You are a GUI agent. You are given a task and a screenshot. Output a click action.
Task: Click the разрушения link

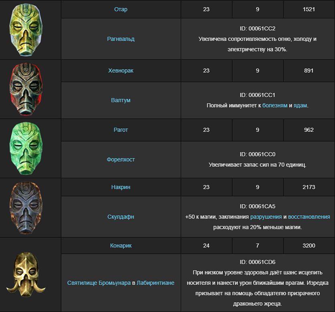(266, 217)
